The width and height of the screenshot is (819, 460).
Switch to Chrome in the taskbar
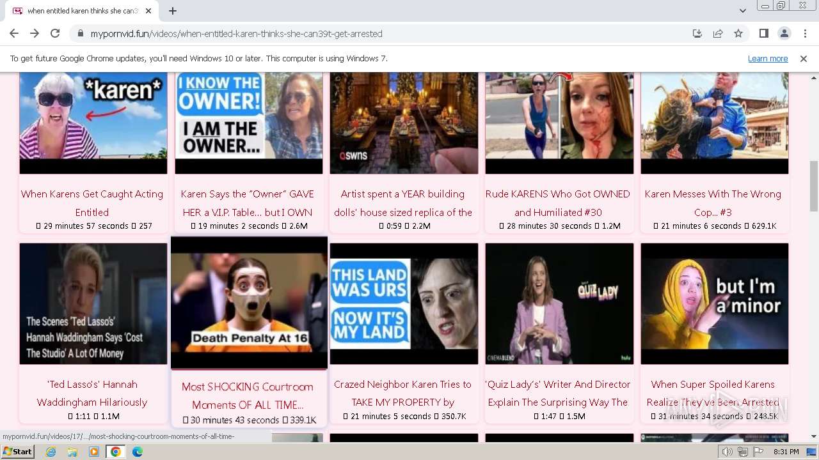[115, 452]
